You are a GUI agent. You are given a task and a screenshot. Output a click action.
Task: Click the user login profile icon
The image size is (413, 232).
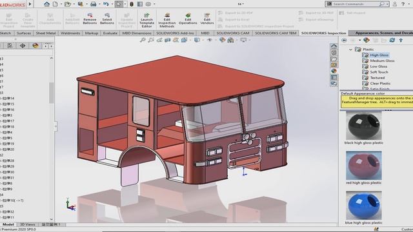click(x=394, y=4)
